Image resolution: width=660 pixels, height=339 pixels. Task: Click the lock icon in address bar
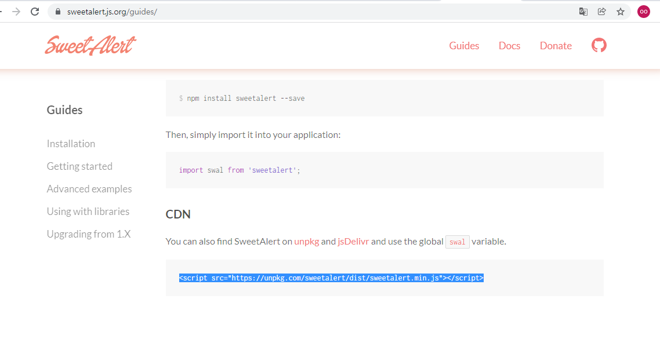pos(58,12)
